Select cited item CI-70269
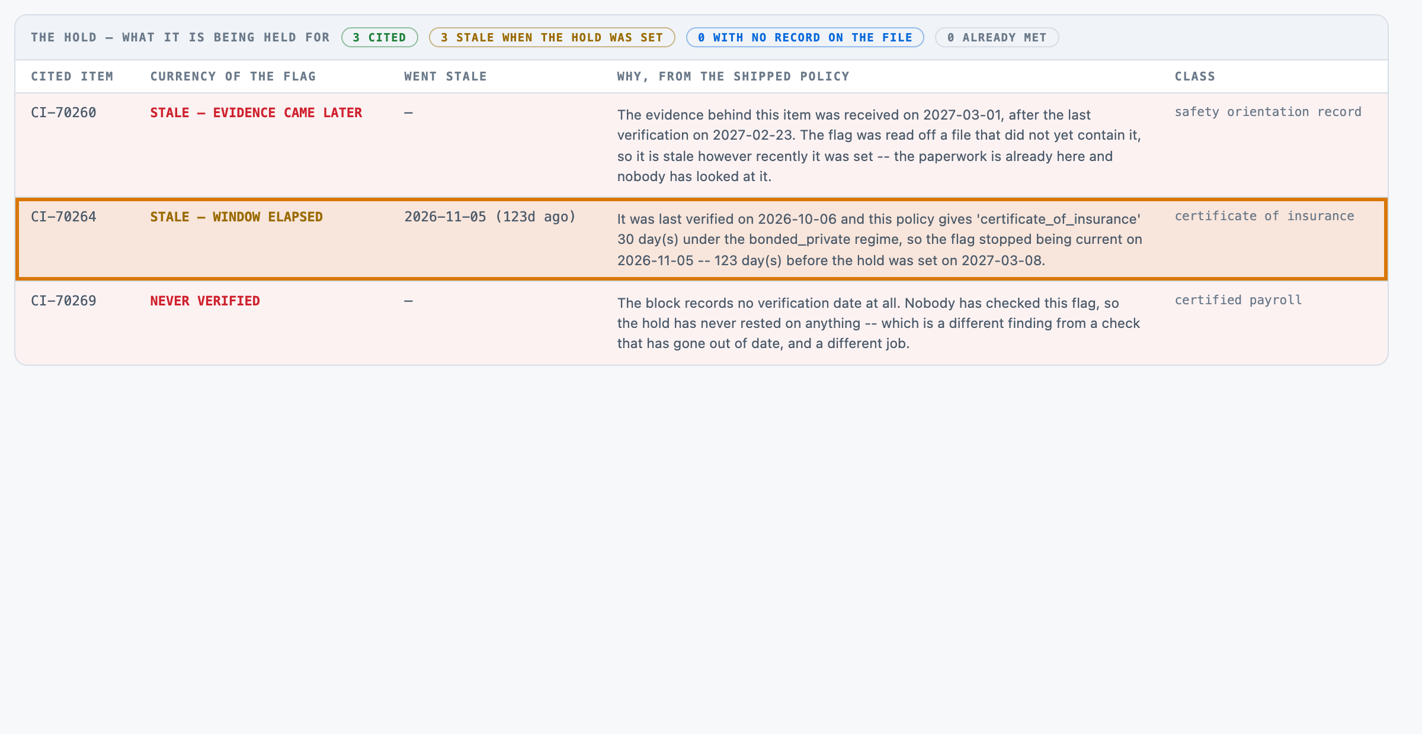This screenshot has width=1422, height=734. coord(63,301)
